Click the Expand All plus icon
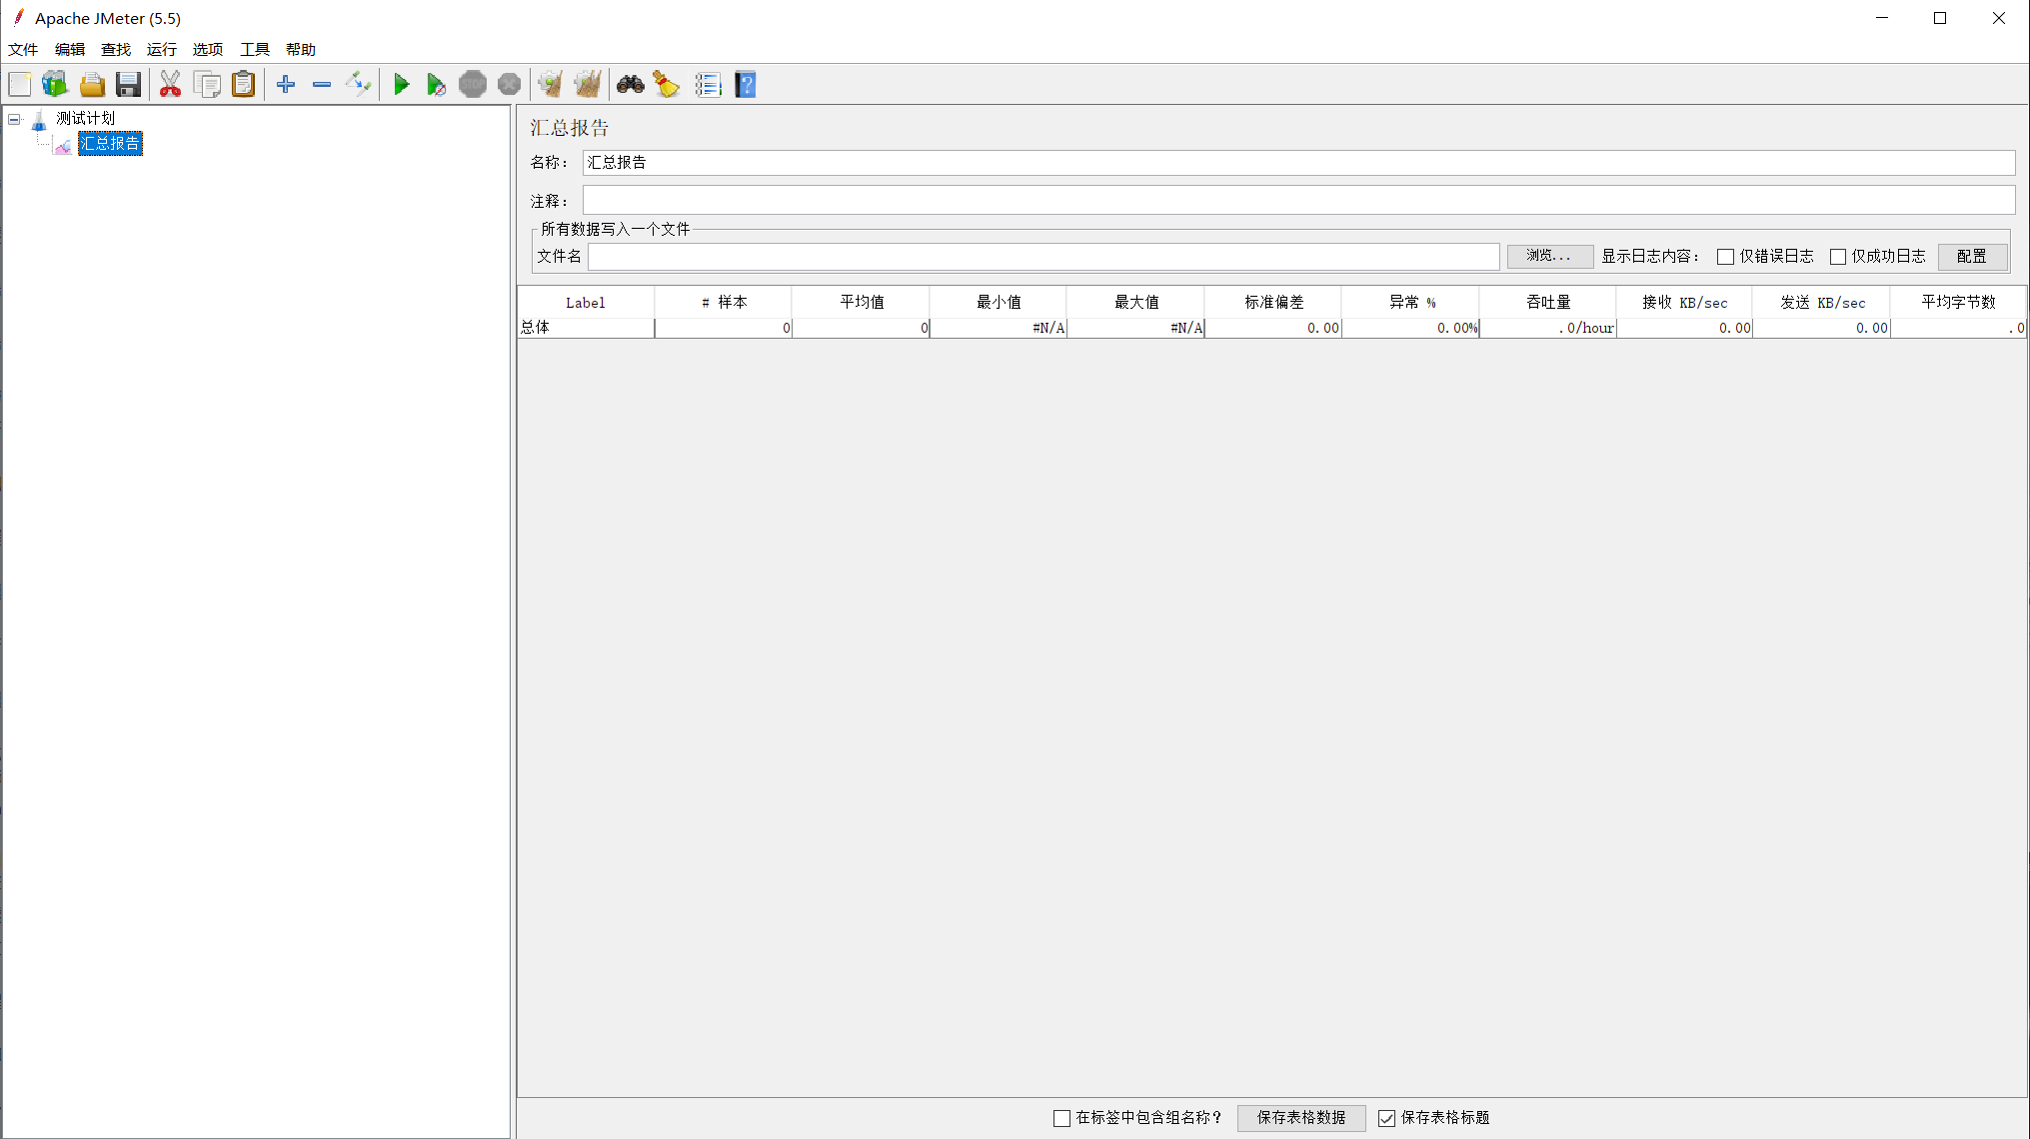Viewport: 2030px width, 1139px height. click(286, 85)
